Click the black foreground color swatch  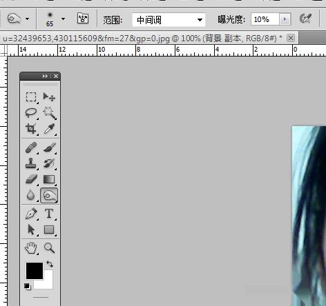click(x=35, y=271)
